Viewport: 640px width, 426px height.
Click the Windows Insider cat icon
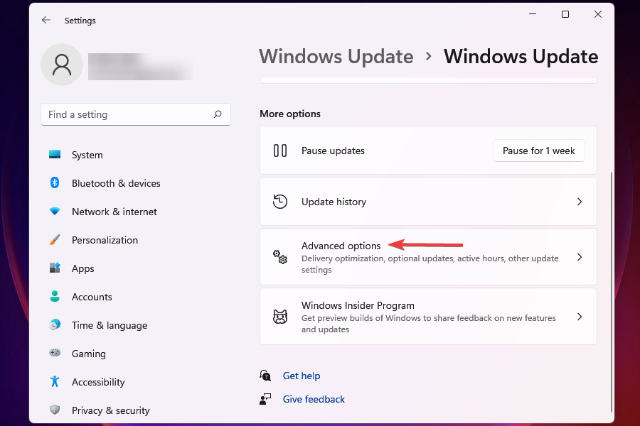coord(280,317)
